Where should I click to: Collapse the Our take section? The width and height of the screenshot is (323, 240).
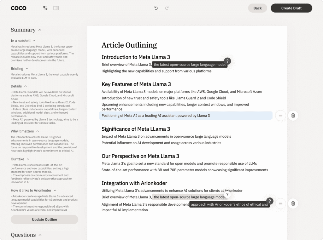[x=28, y=159]
